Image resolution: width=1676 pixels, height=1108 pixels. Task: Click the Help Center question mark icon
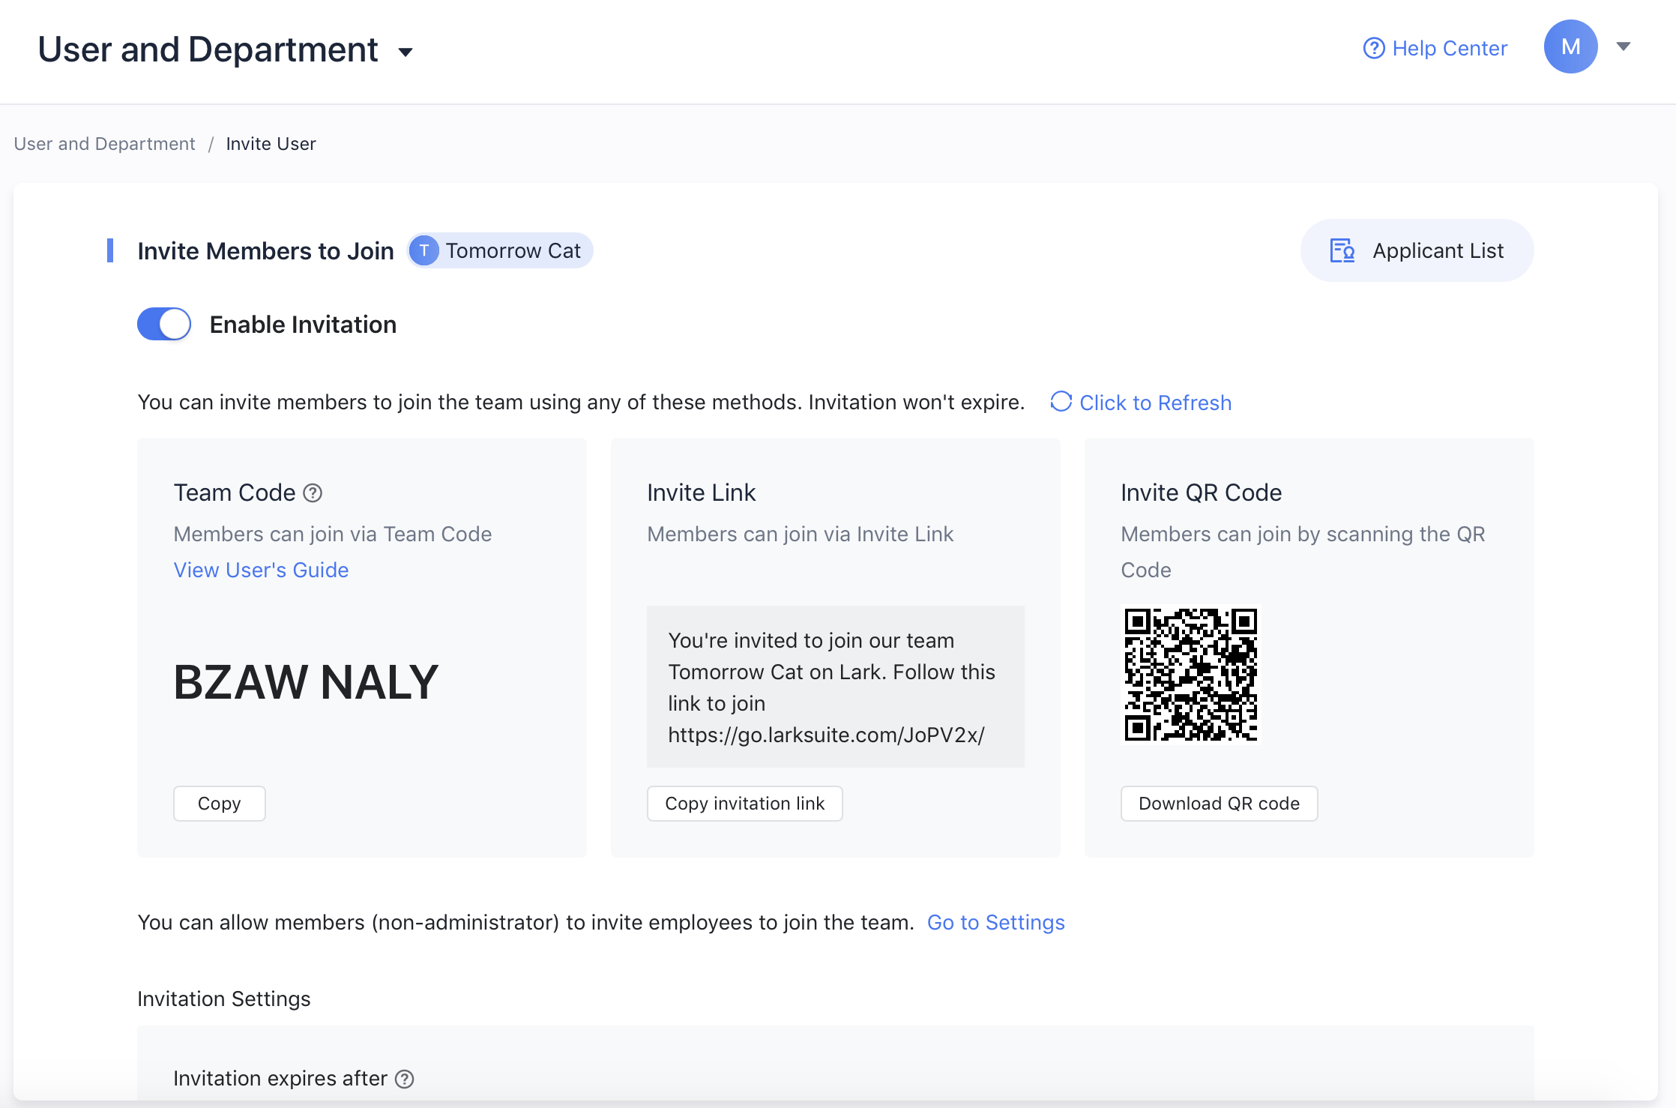[1373, 48]
